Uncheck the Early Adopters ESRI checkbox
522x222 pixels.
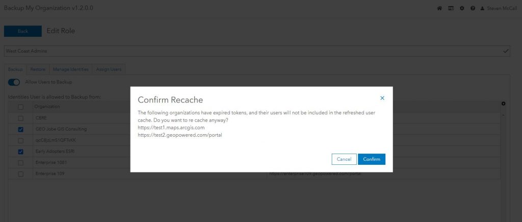point(21,152)
